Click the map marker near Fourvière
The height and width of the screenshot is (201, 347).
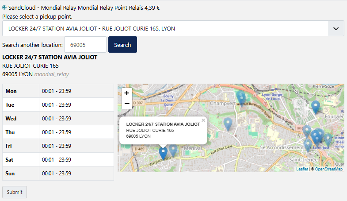click(x=315, y=107)
